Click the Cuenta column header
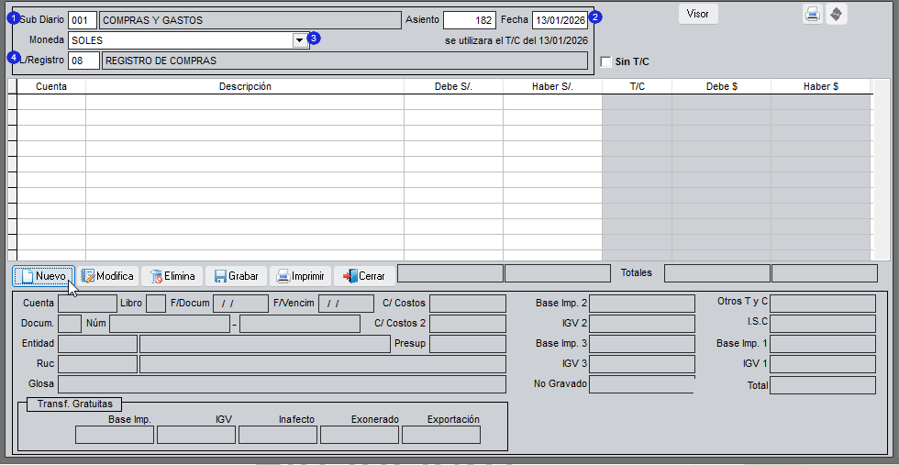This screenshot has height=465, width=899. [51, 86]
